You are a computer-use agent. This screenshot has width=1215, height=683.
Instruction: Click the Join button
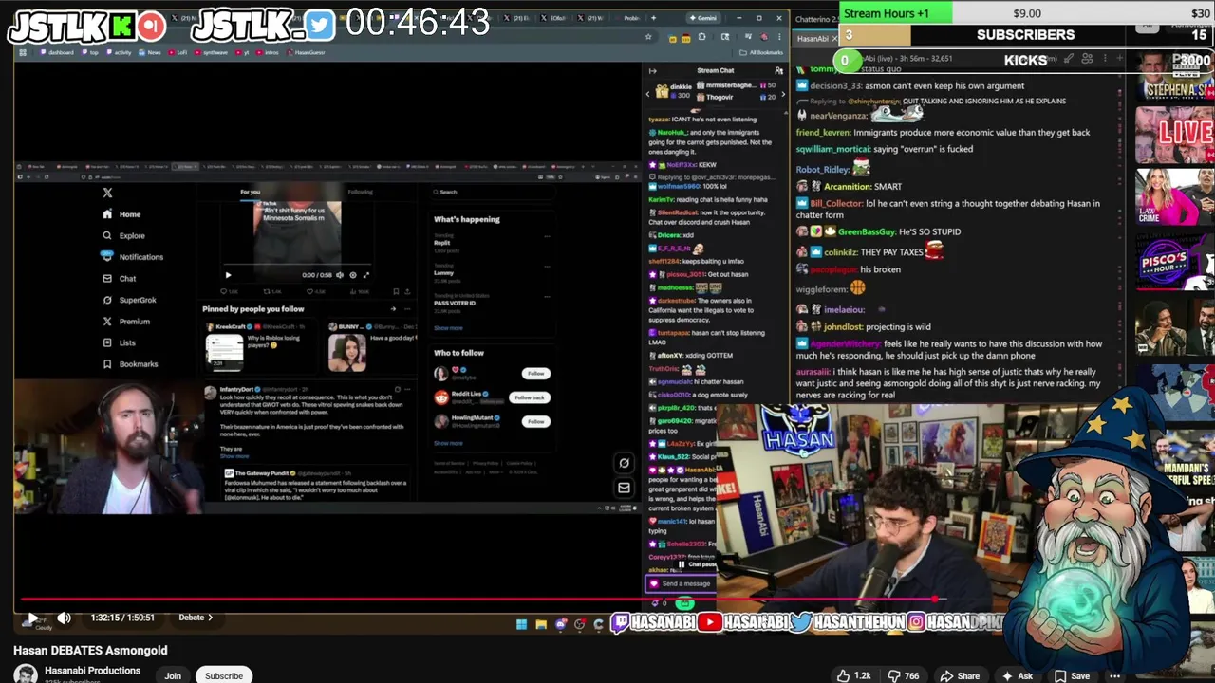(173, 675)
